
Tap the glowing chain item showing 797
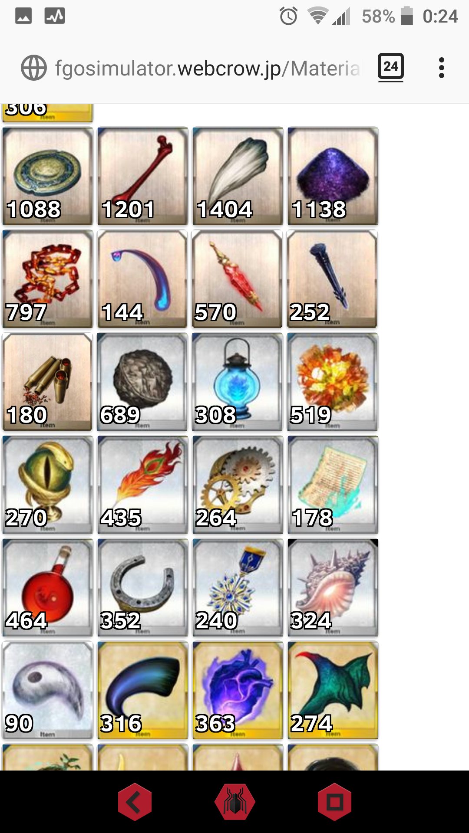click(x=47, y=279)
